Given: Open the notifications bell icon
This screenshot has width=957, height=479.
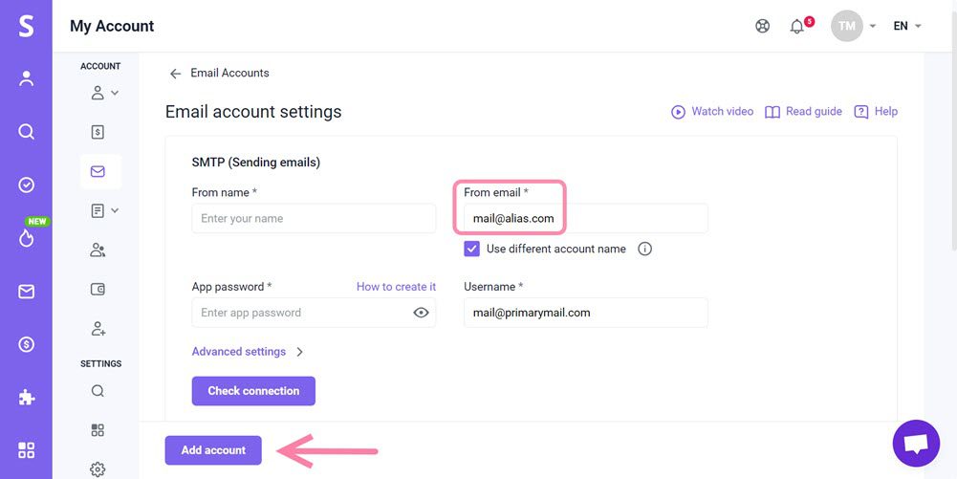Looking at the screenshot, I should (x=796, y=27).
